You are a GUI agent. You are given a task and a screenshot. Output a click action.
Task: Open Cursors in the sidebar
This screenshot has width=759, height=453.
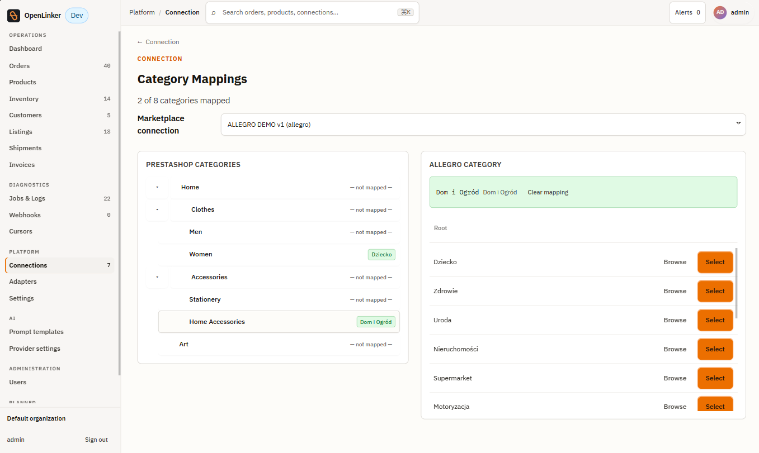pos(60,231)
